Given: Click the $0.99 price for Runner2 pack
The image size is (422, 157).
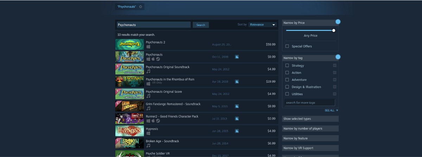Looking at the screenshot, I should [271, 119].
